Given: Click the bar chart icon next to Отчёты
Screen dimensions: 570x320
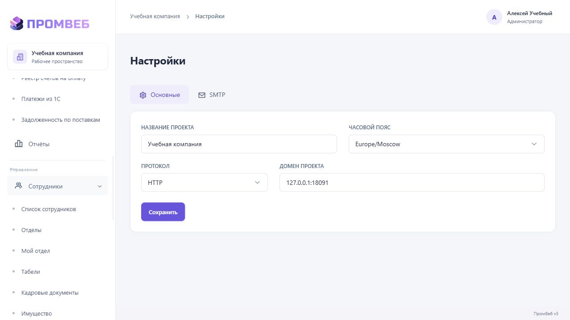Looking at the screenshot, I should coord(19,144).
